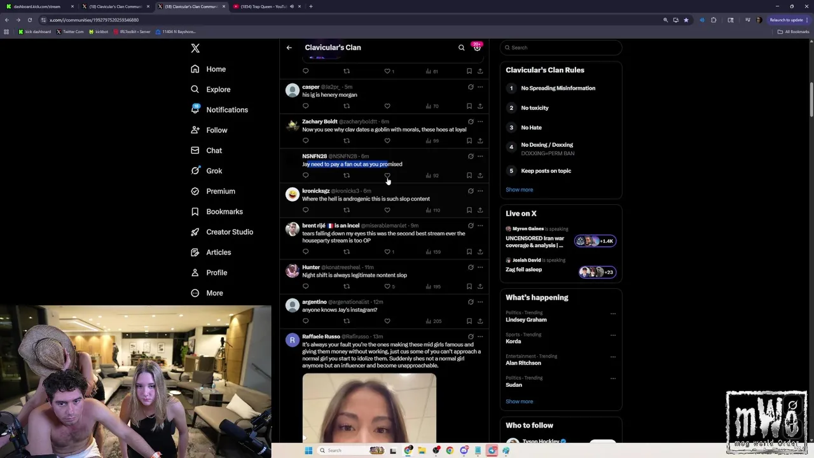The width and height of the screenshot is (814, 458).
Task: View analytics on kronicksgz's post
Action: tap(432, 210)
